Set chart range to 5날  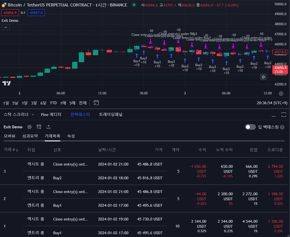[x=15, y=103]
